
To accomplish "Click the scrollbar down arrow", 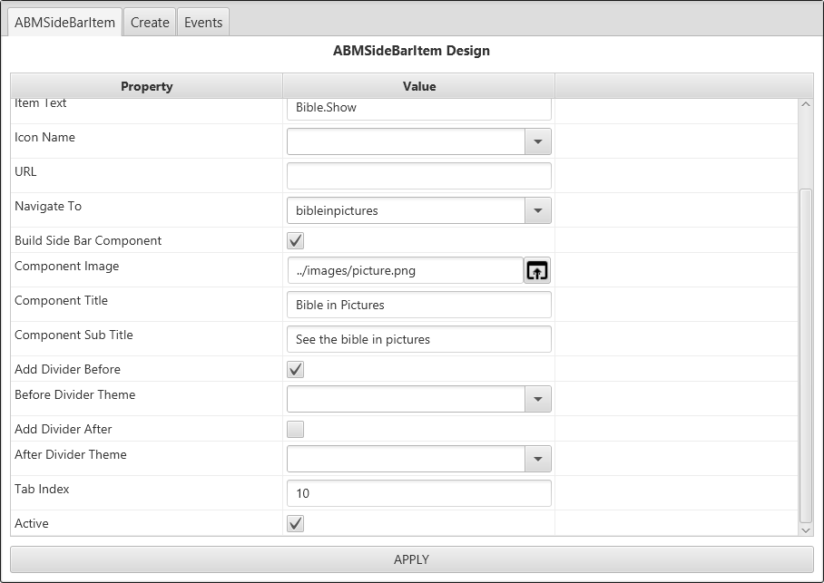I will tap(806, 530).
